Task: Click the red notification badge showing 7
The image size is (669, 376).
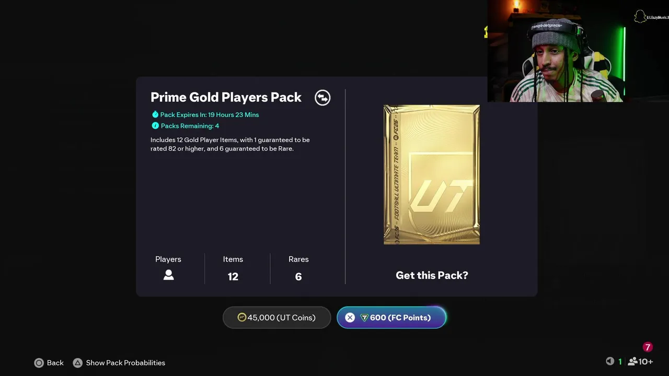Action: click(648, 347)
